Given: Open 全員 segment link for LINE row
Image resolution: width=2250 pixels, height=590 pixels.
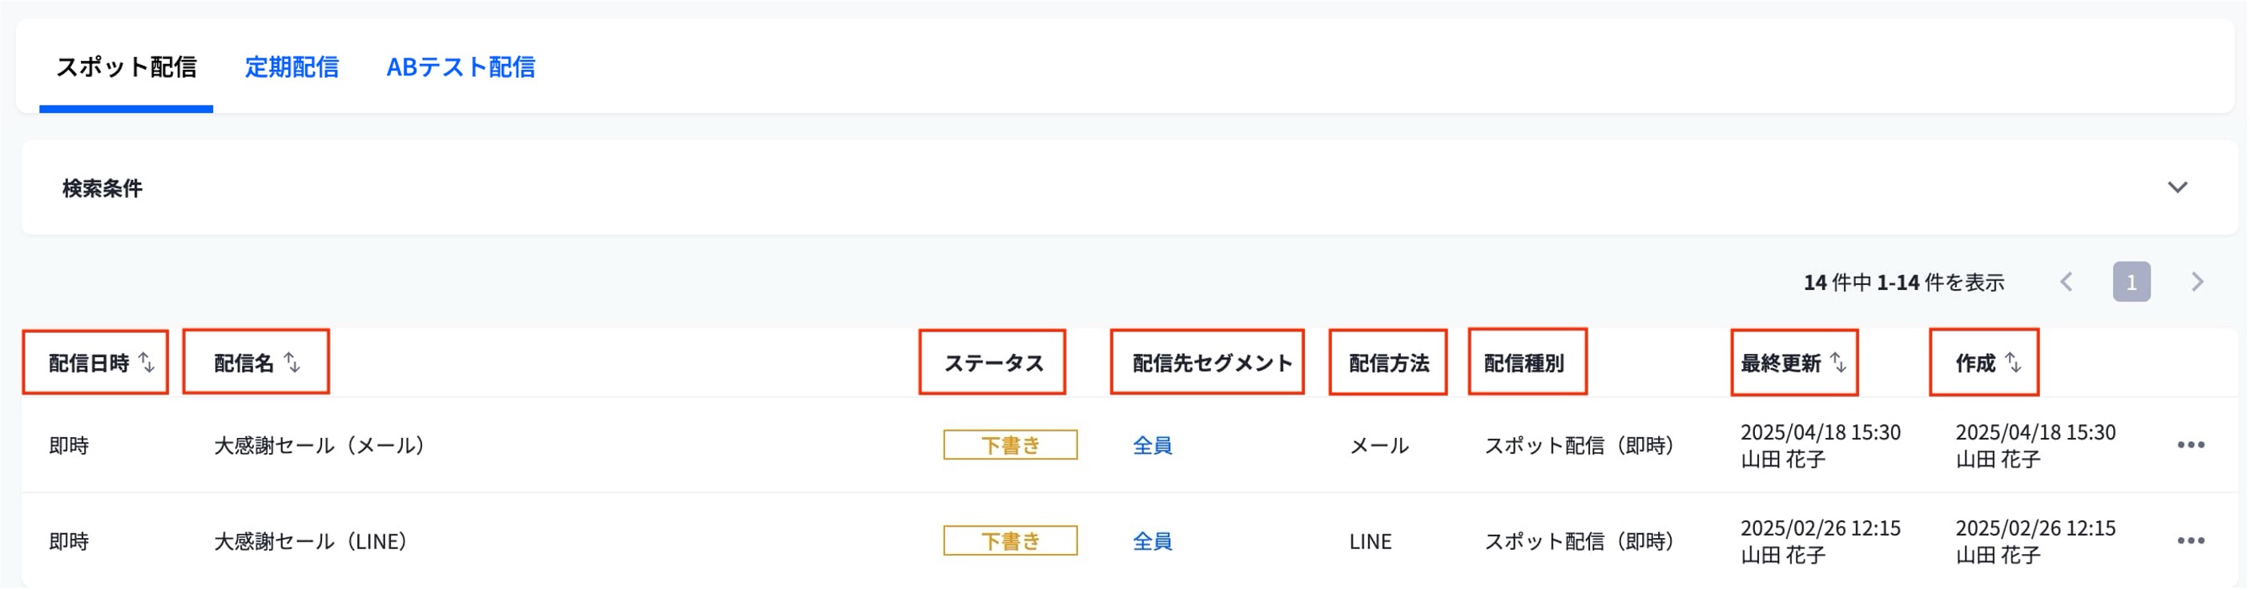Looking at the screenshot, I should 1152,542.
